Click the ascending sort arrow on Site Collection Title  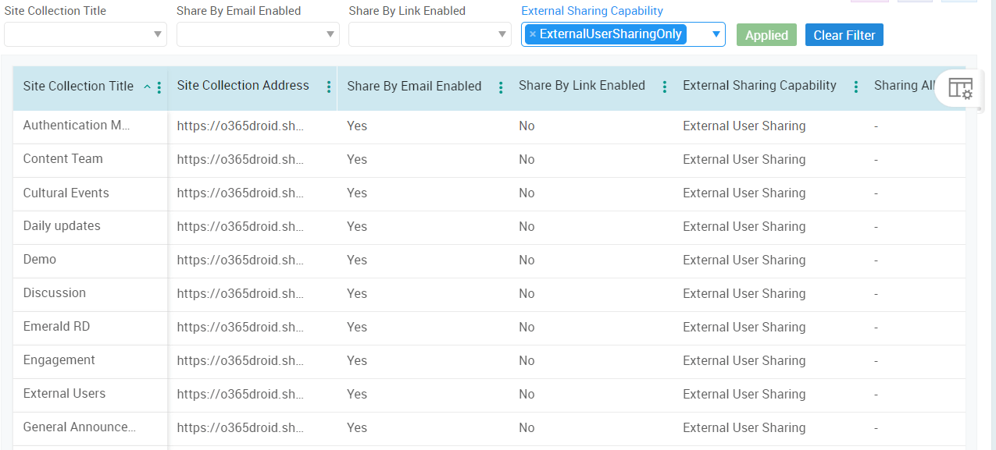pyautogui.click(x=147, y=87)
